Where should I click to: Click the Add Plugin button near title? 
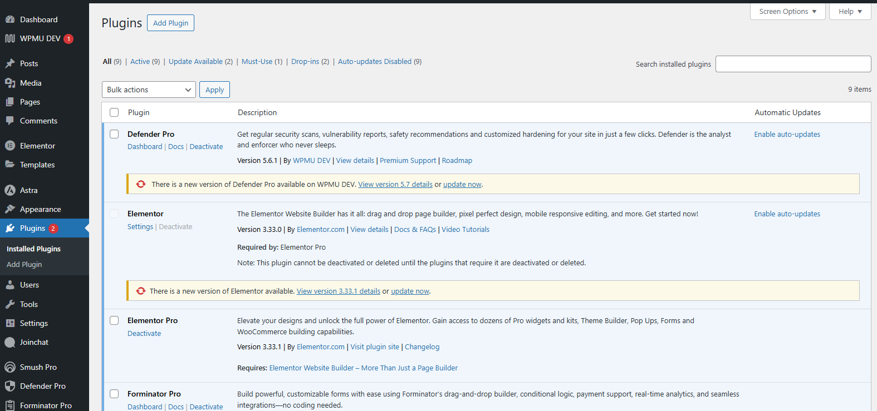[x=170, y=23]
